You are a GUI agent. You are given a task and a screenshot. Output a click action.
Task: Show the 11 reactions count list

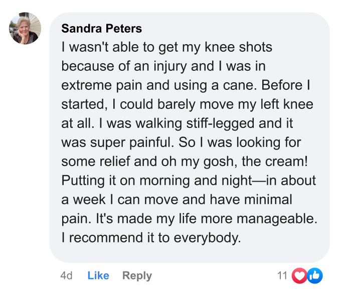[282, 275]
